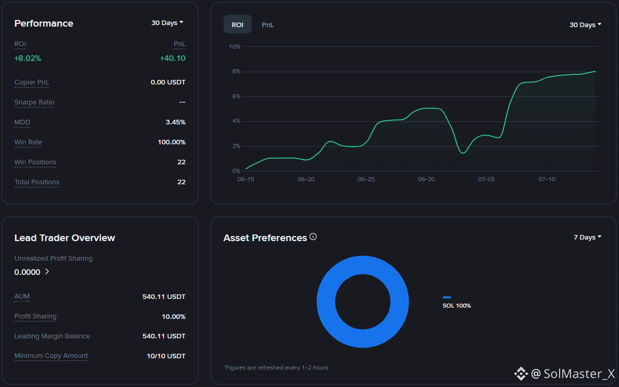Click the Sharpe Ratio label
This screenshot has width=619, height=387.
tap(34, 102)
